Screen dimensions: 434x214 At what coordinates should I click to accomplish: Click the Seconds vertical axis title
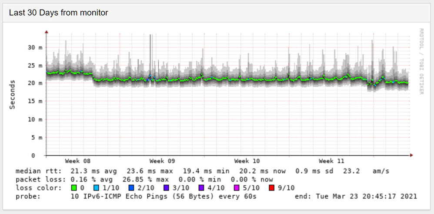tap(12, 95)
